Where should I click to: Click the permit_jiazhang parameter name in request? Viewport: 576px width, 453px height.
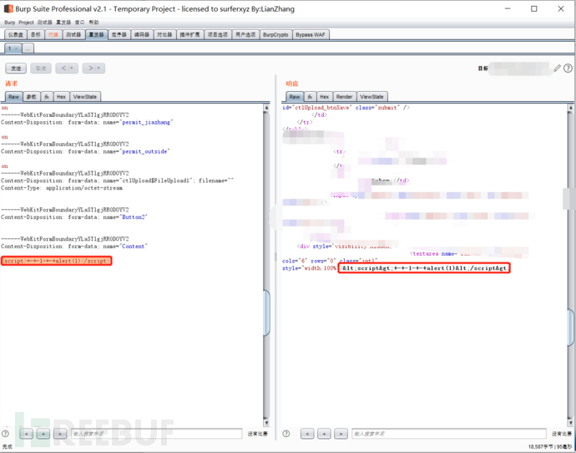pyautogui.click(x=146, y=122)
